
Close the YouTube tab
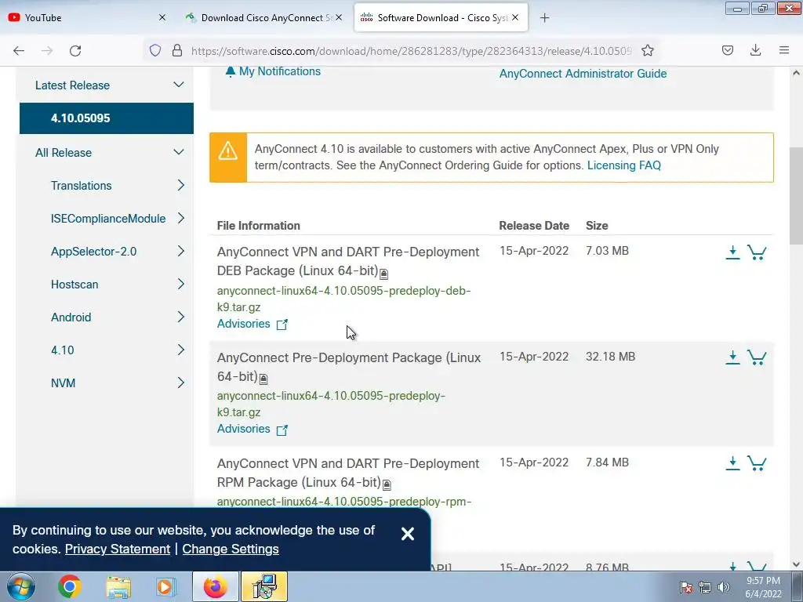[162, 17]
